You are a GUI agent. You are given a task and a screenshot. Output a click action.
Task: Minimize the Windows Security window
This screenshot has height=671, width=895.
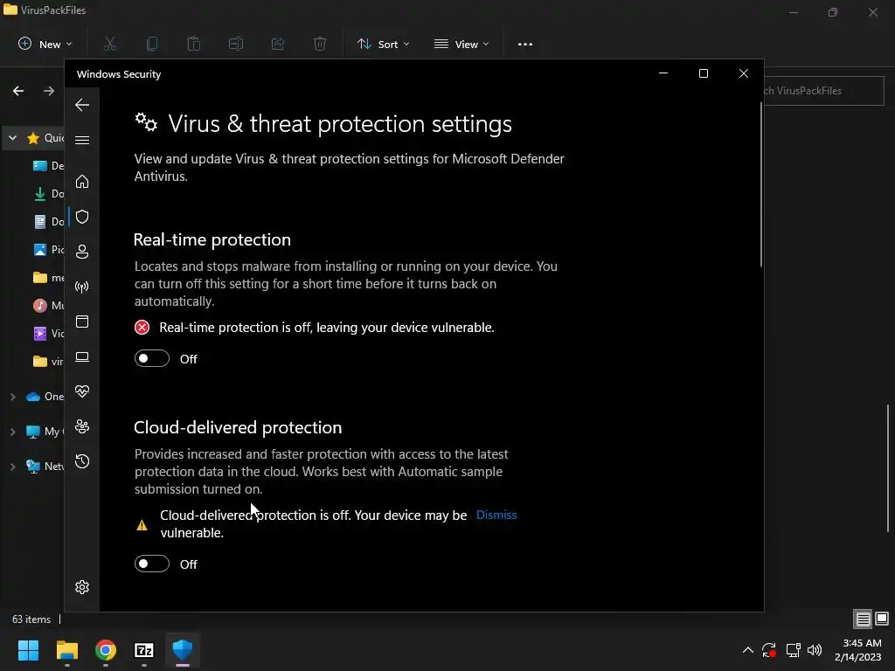pos(663,73)
